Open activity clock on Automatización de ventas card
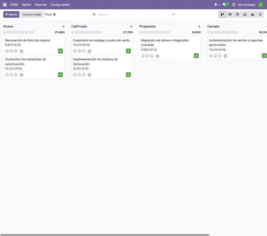 (x=225, y=56)
